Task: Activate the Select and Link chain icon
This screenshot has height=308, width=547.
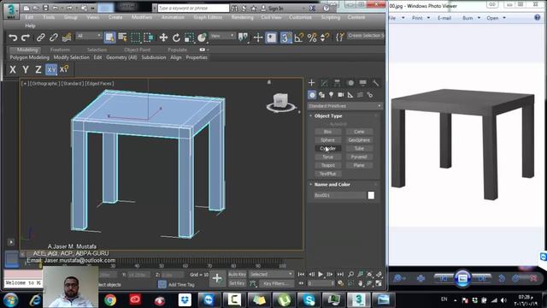Action: click(40, 38)
